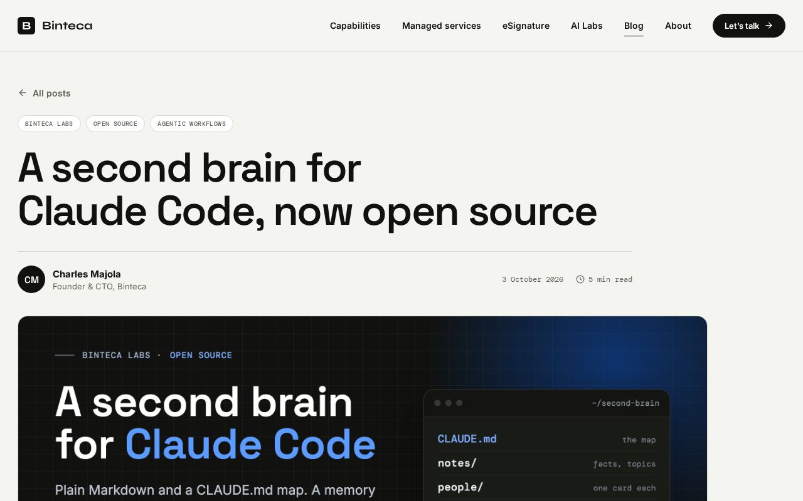The image size is (803, 501).
Task: Click the ~/second-brain terminal title
Action: click(x=625, y=403)
